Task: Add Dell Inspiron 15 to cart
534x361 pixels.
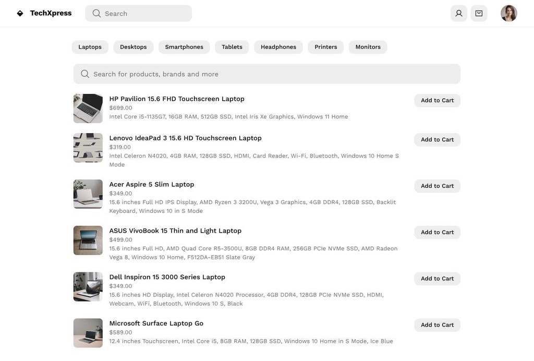Action: coord(438,279)
